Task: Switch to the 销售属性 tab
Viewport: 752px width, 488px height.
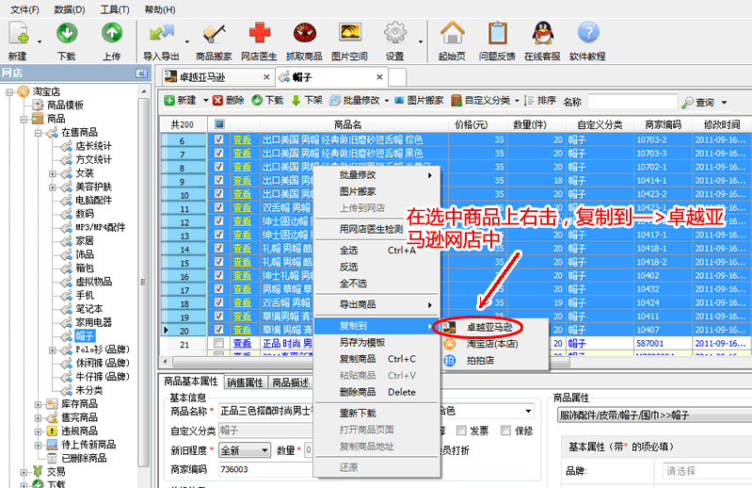Action: click(x=245, y=382)
